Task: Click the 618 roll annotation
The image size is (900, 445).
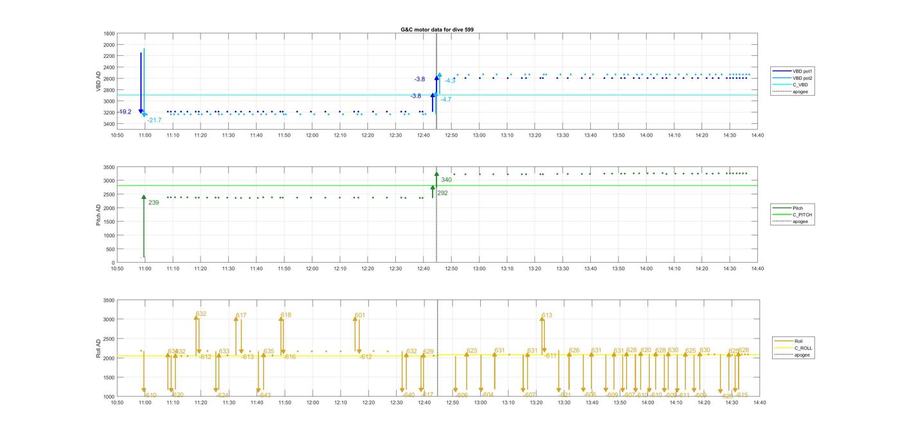Action: [286, 315]
